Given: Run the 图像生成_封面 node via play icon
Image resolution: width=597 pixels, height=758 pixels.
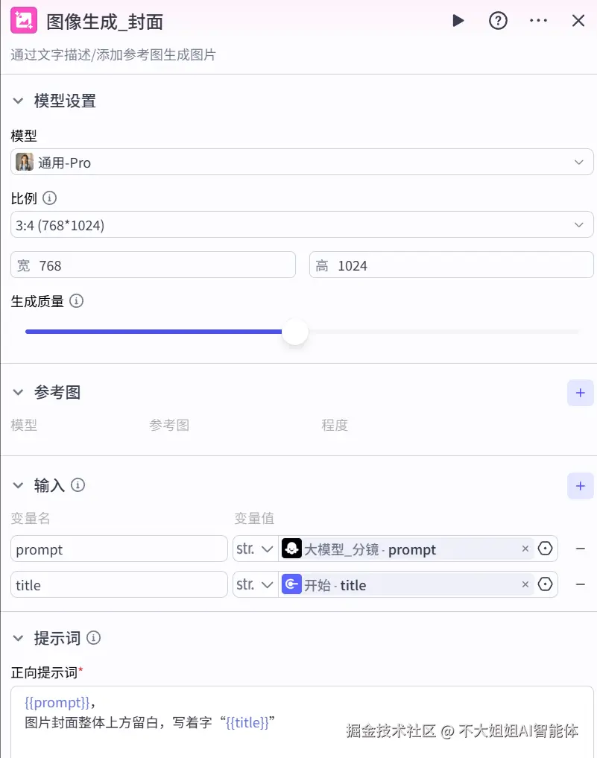Looking at the screenshot, I should pos(458,21).
